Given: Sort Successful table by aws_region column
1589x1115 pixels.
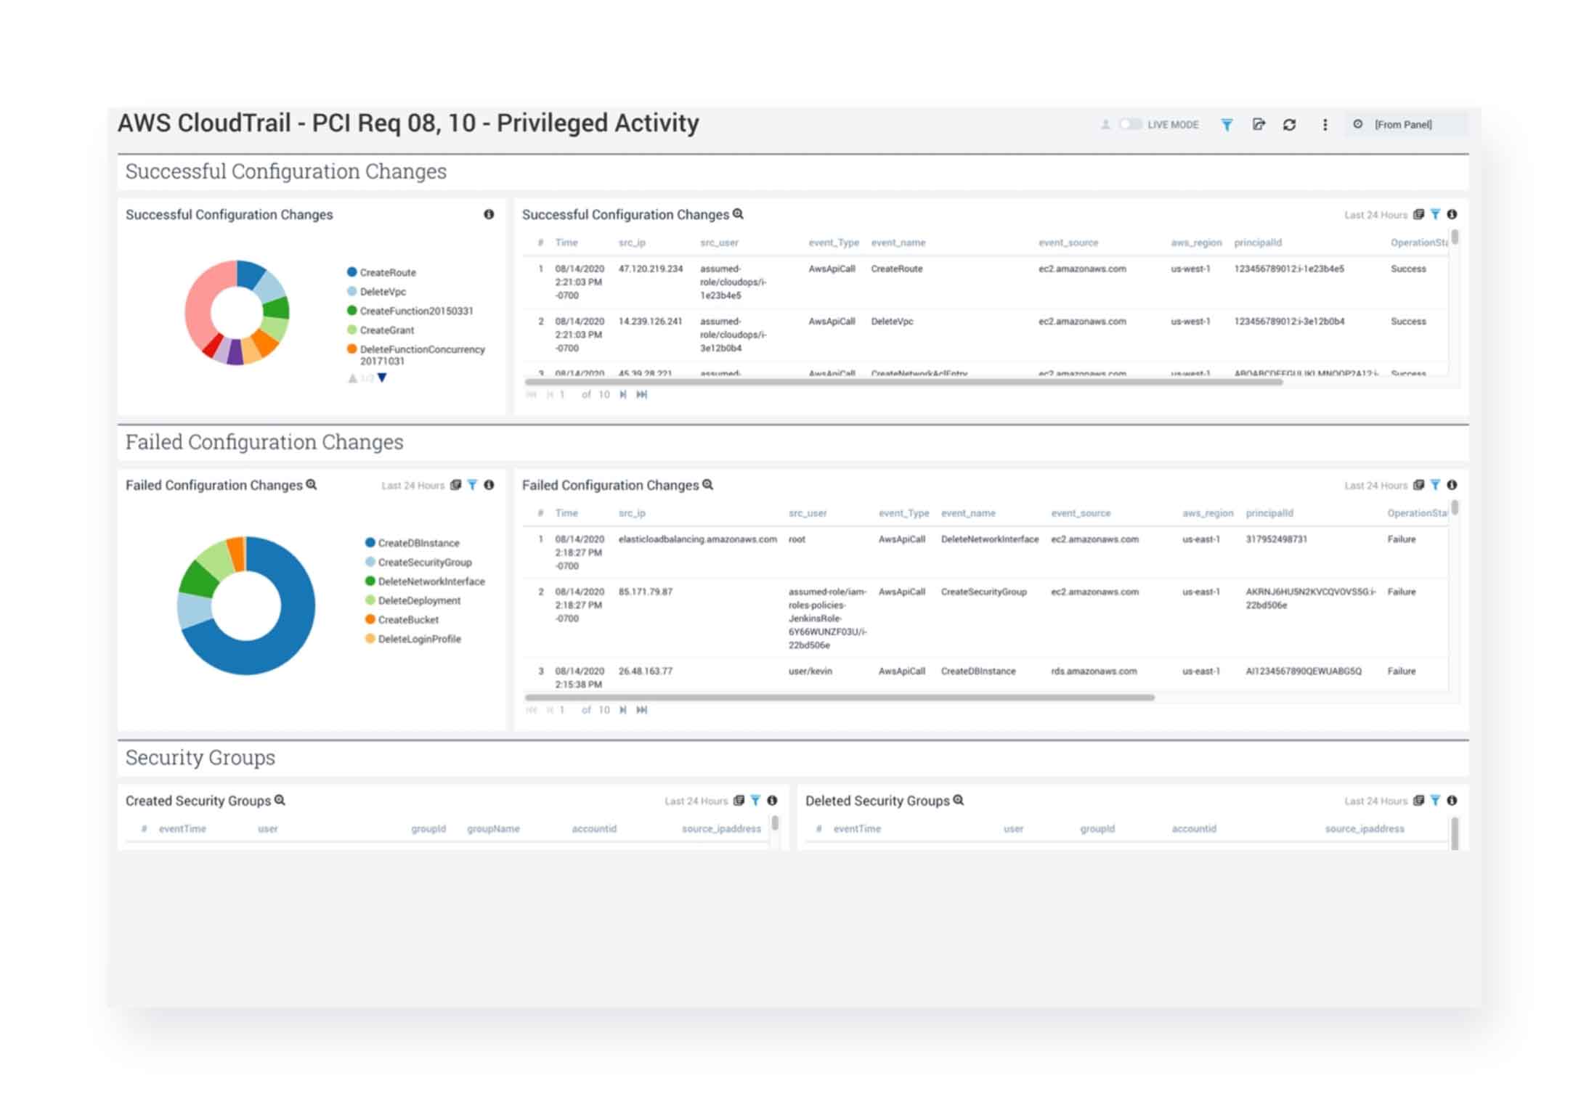Looking at the screenshot, I should point(1196,243).
